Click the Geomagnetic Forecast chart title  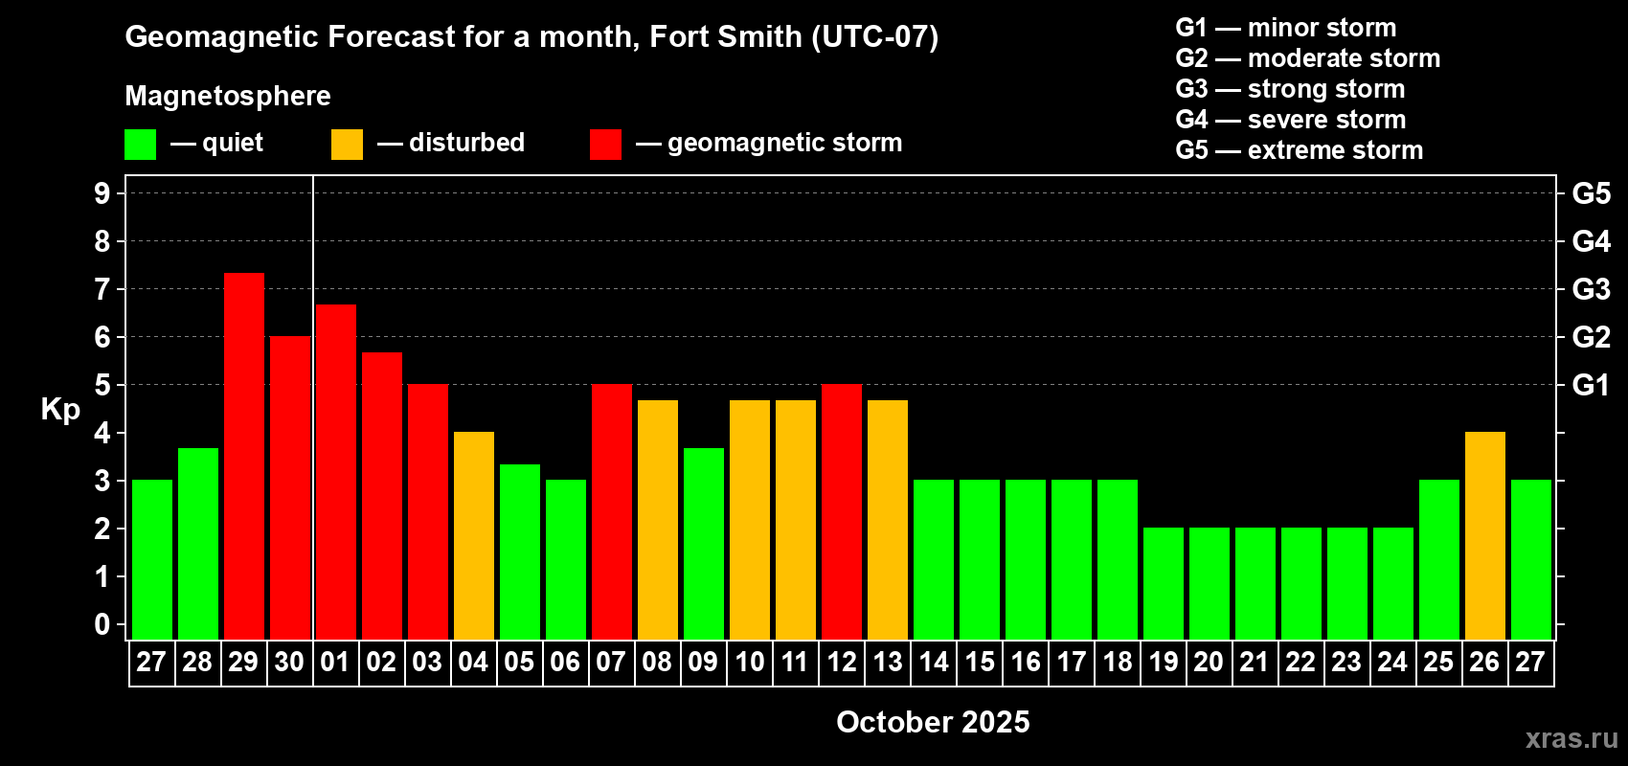531,37
